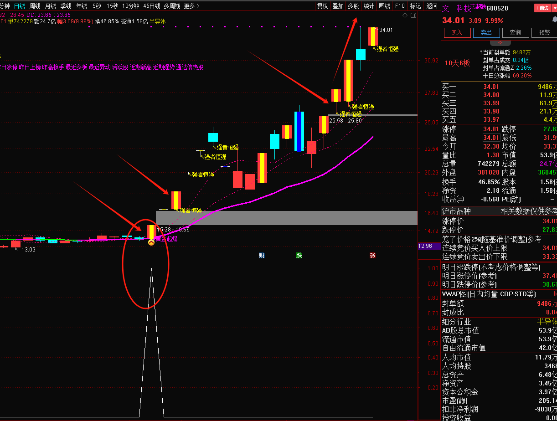557x421 pixels.
Task: Select the 日线 daily period tab
Action: (19, 6)
